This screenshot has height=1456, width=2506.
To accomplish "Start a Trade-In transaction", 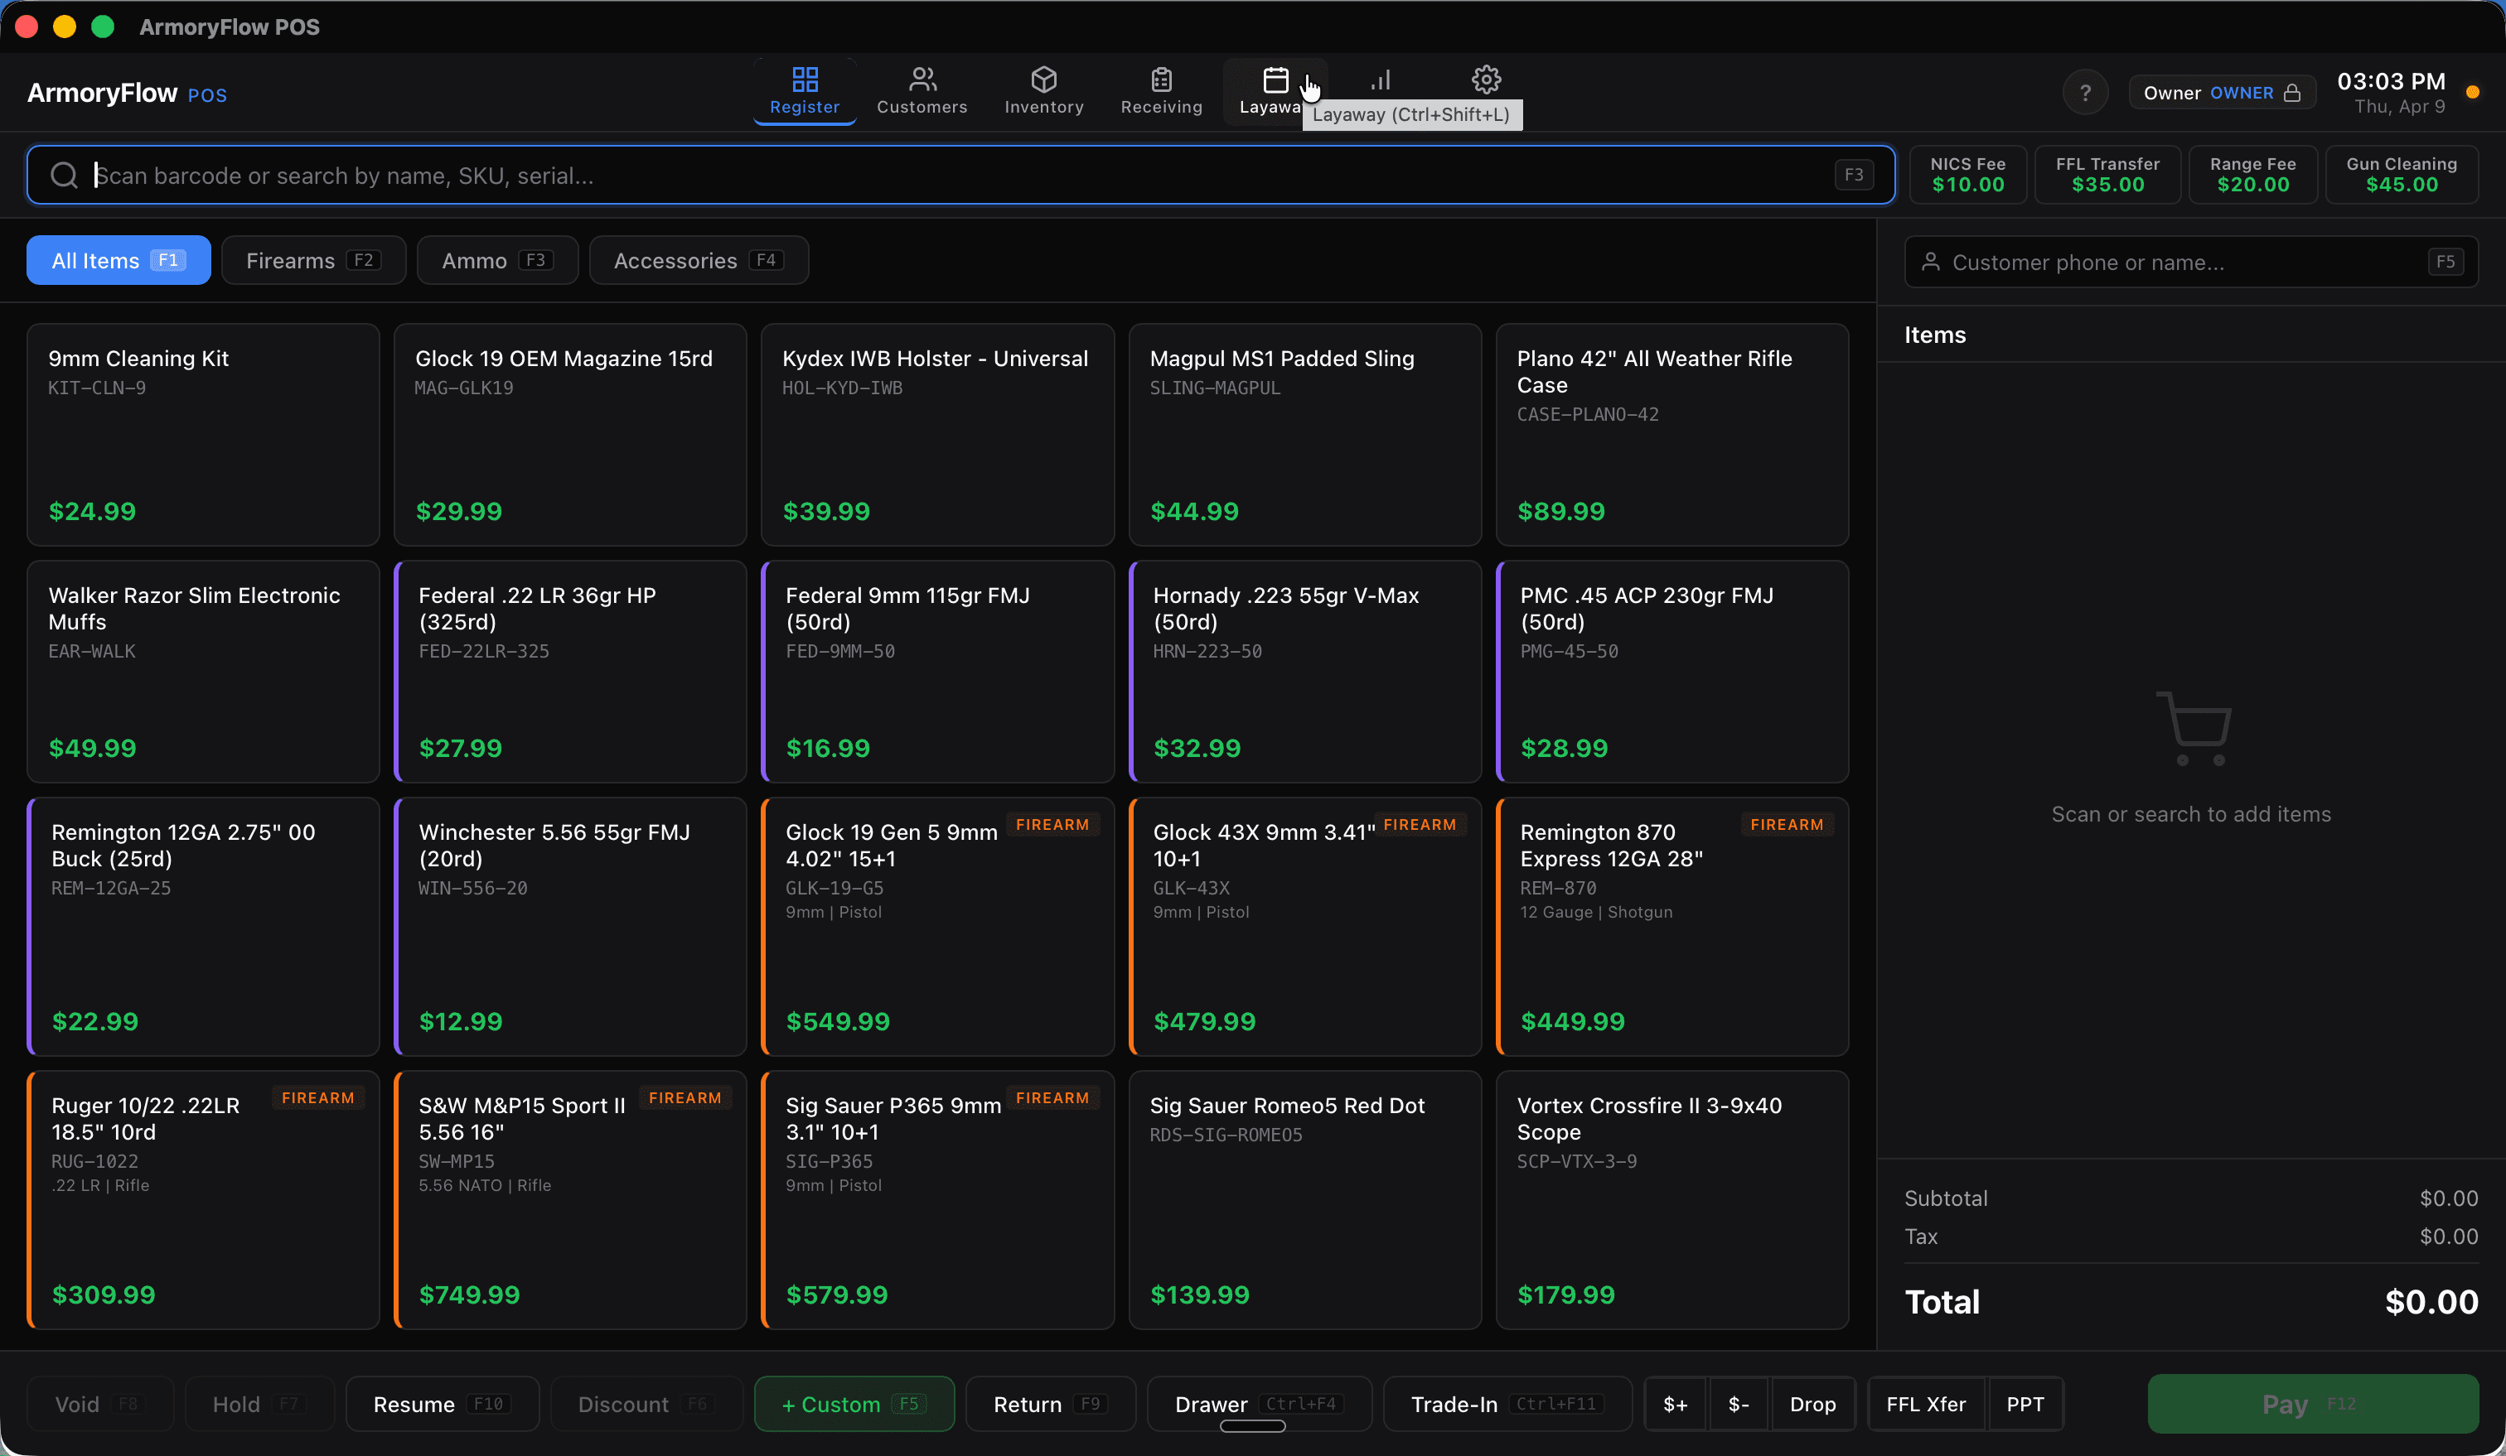I will pos(1505,1403).
